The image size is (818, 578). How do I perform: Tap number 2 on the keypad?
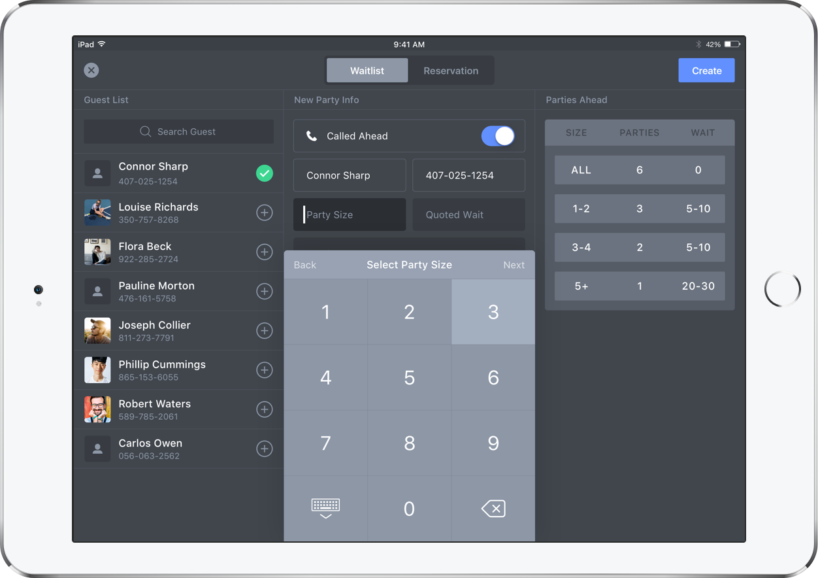click(x=409, y=312)
